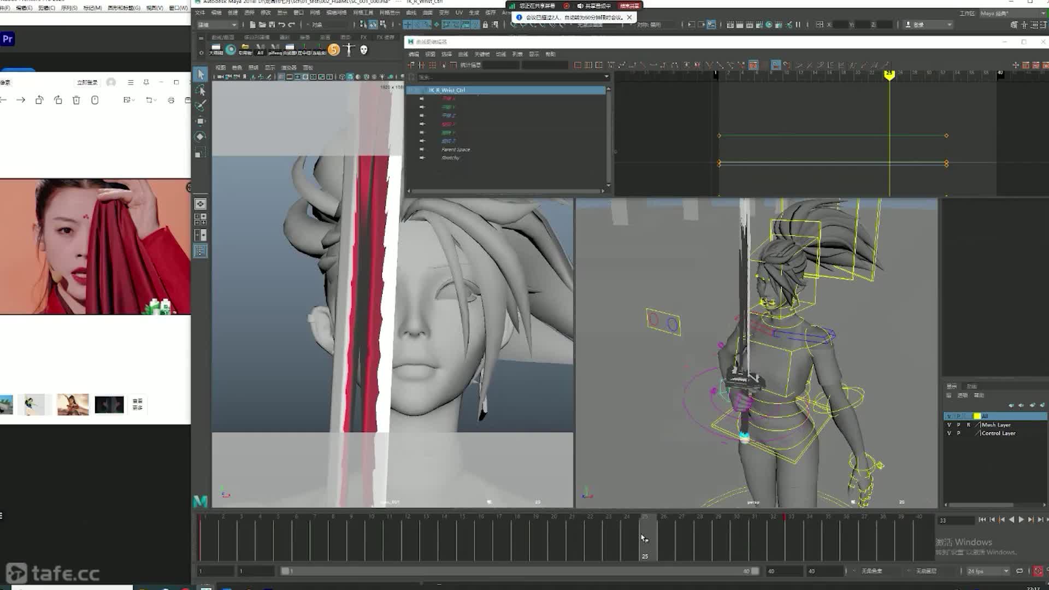This screenshot has height=590, width=1049.
Task: Click the current frame field showing 33
Action: pyautogui.click(x=956, y=521)
